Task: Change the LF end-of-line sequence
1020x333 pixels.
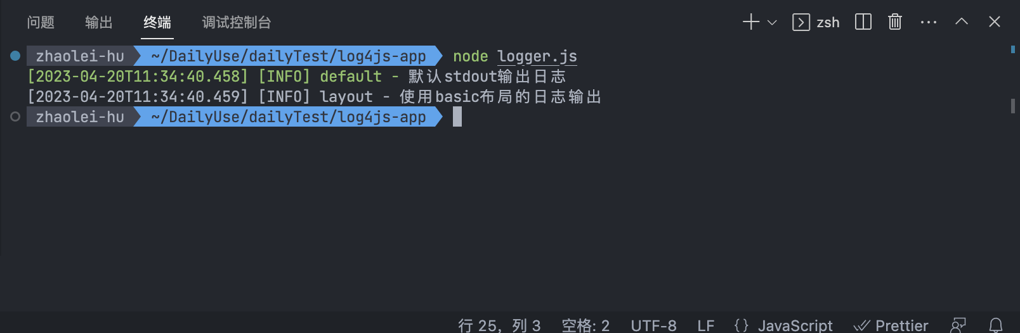Action: point(705,325)
